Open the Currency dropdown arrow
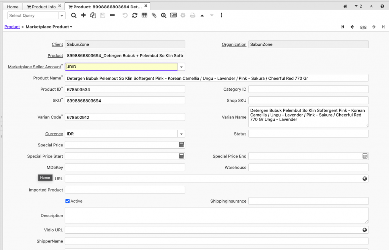Viewport: 389px width, 250px height. pyautogui.click(x=181, y=134)
